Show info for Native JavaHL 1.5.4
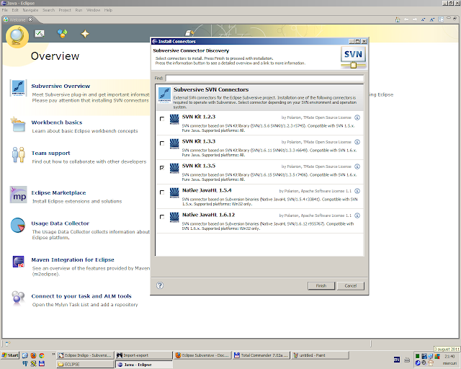Viewport: 461px width, 369px height. click(357, 191)
